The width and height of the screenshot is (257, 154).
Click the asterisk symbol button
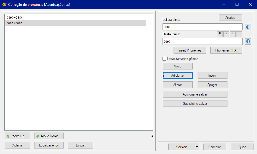(220, 34)
